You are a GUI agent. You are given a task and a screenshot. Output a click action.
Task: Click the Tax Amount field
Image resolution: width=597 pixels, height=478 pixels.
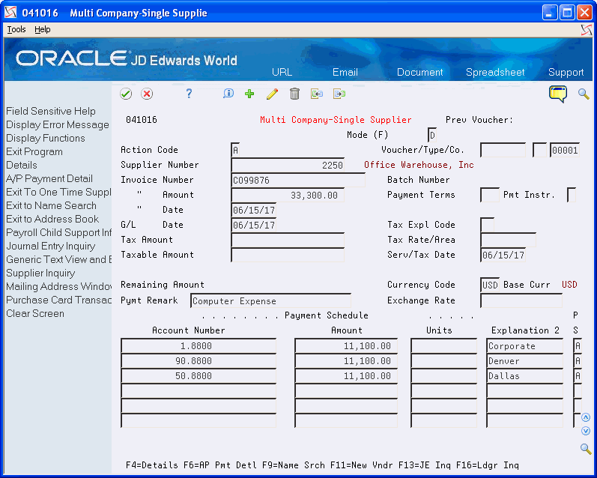288,240
